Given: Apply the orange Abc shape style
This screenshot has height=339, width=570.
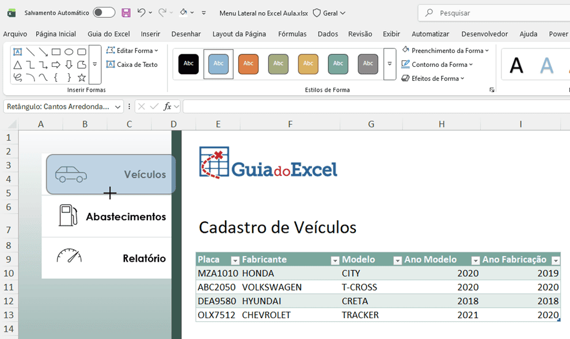Looking at the screenshot, I should click(x=248, y=63).
